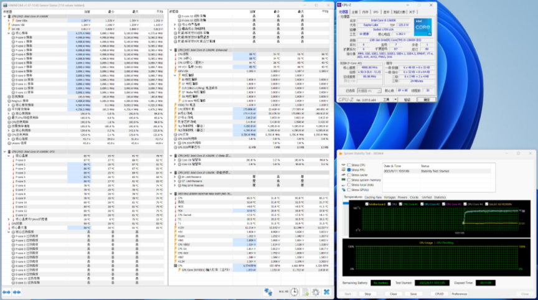
Task: Open the SPD tab in CPU-Z
Action: 375,11
